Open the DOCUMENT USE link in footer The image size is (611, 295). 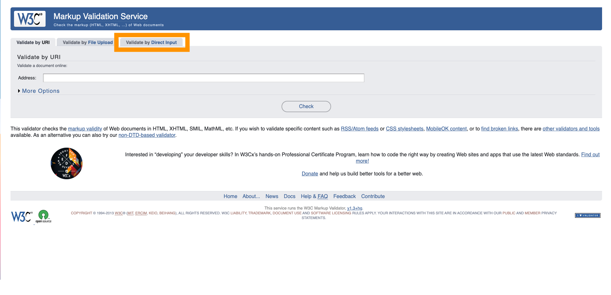[x=287, y=213]
